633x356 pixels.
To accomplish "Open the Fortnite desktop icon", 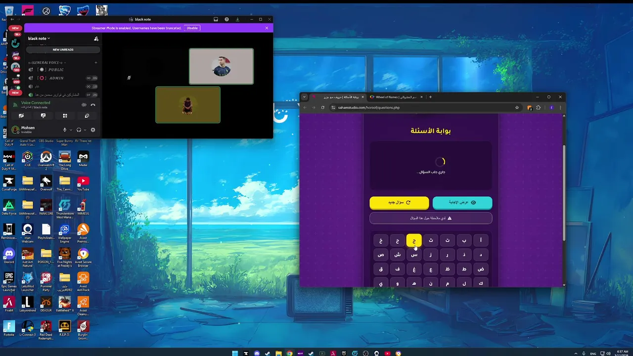I will click(9, 328).
